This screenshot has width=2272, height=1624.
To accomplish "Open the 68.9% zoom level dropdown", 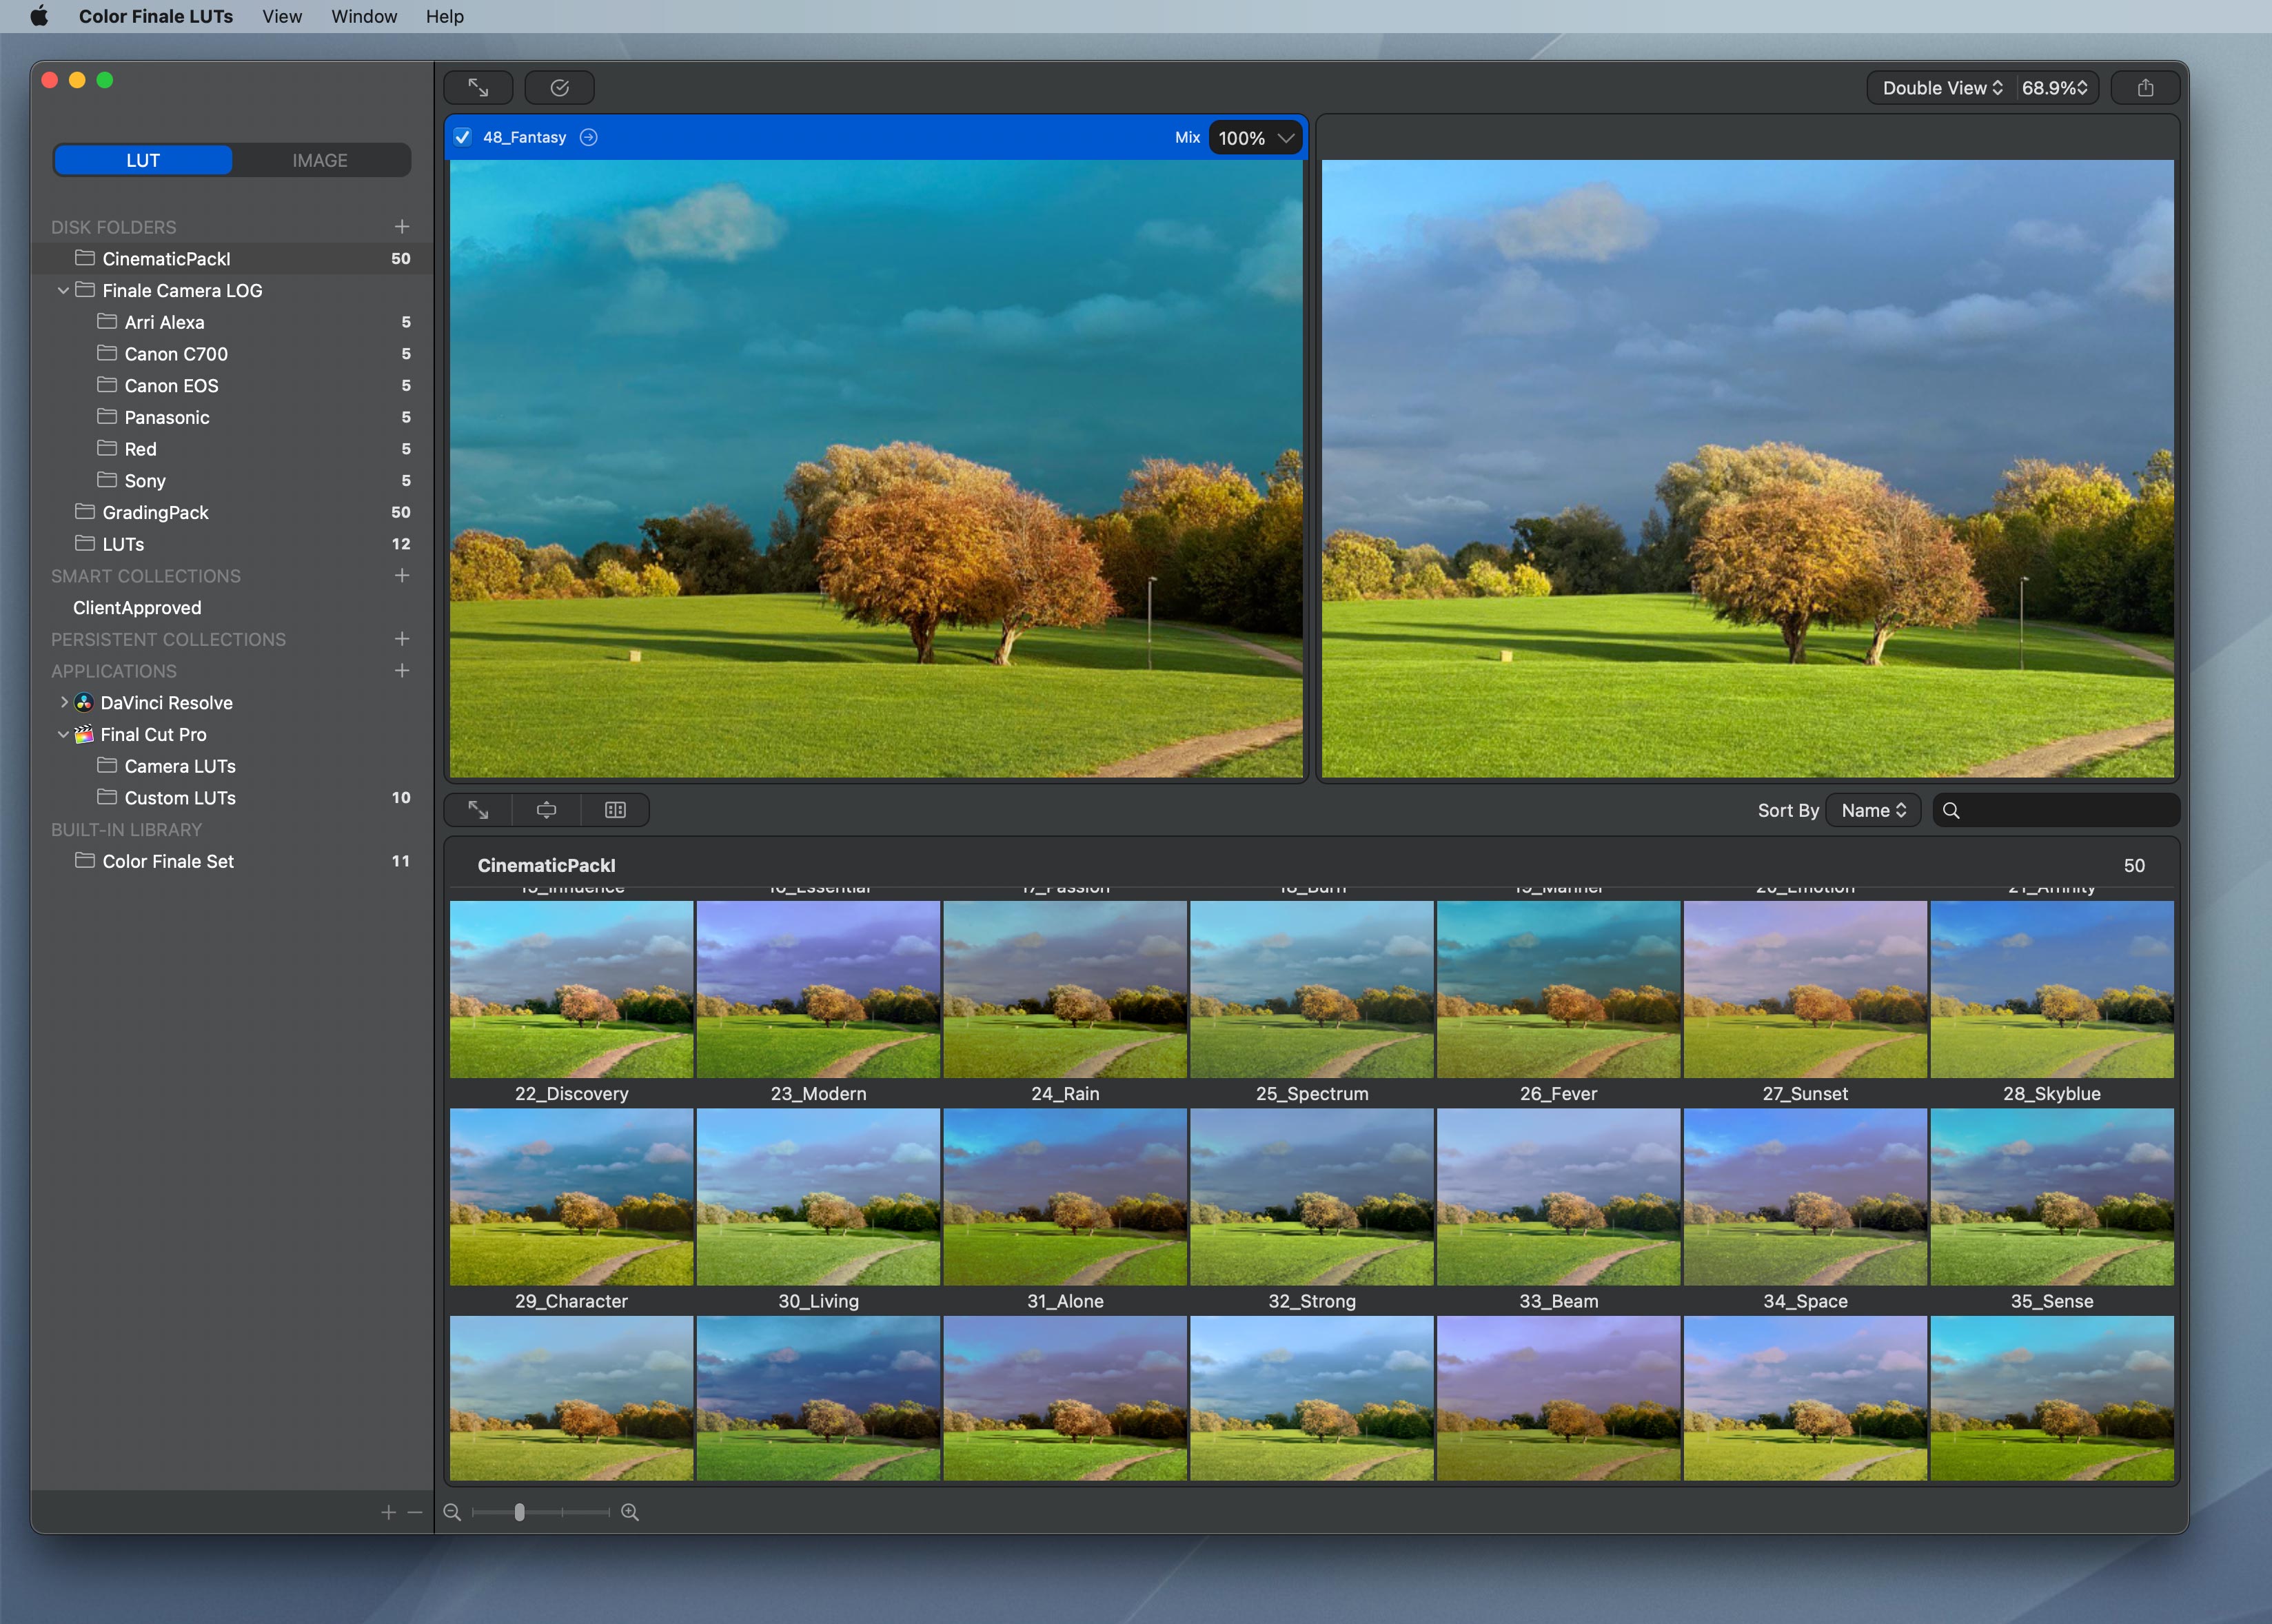I will [2055, 88].
